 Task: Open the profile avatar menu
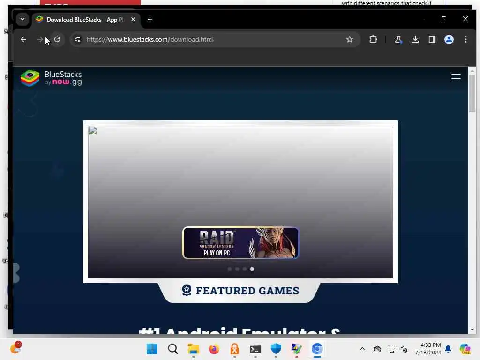(449, 39)
